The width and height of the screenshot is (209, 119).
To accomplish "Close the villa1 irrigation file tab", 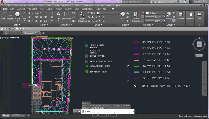I will [38, 33].
